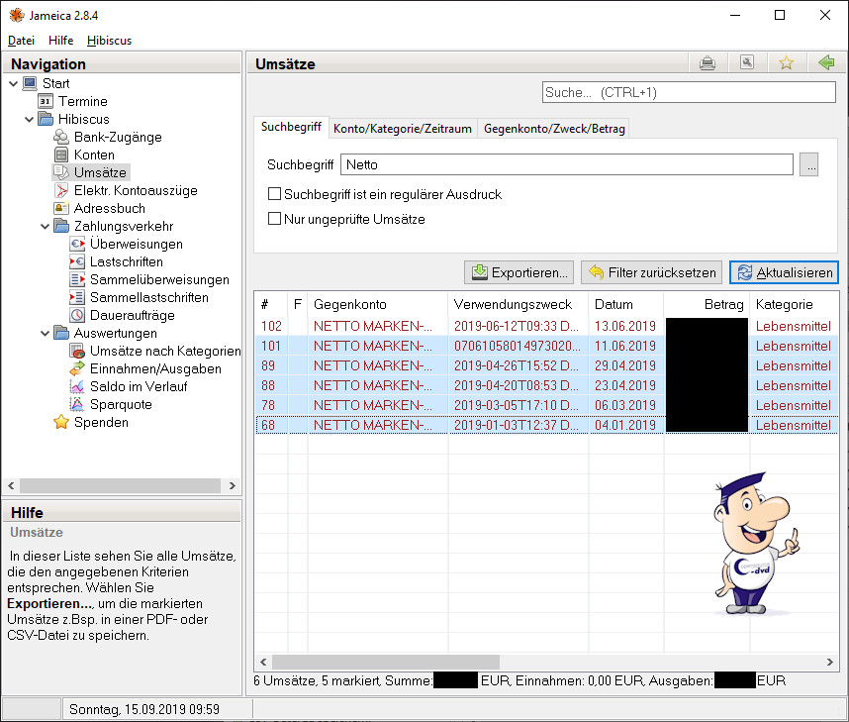Select Bank-Zugänge icon in navigation tree

click(61, 137)
